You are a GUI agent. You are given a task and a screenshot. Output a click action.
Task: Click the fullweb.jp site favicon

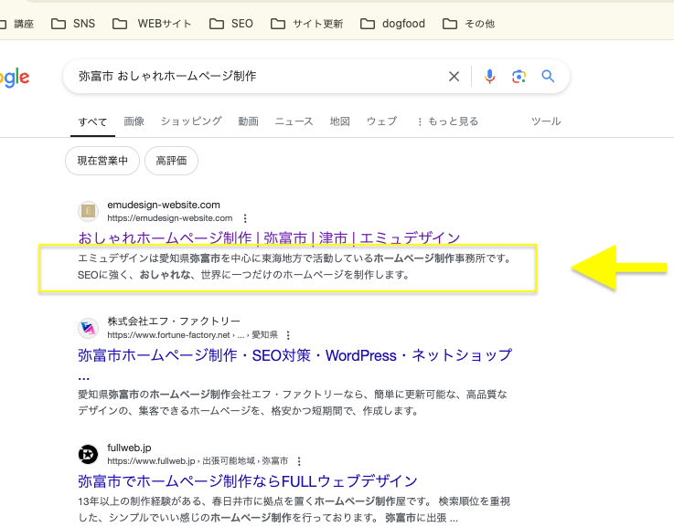pyautogui.click(x=89, y=454)
